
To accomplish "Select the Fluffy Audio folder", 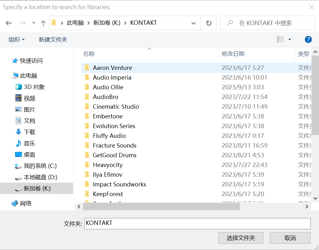I will tap(109, 136).
